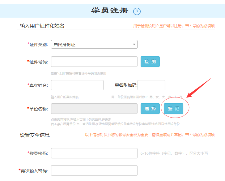Open the 证件类别 dropdown
This screenshot has height=181, width=225.
point(94,45)
